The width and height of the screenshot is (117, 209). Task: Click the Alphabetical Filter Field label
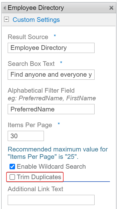tap(41, 90)
